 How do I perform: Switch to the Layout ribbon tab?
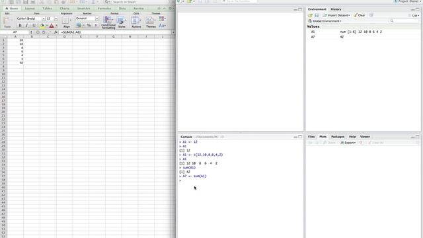(30, 9)
